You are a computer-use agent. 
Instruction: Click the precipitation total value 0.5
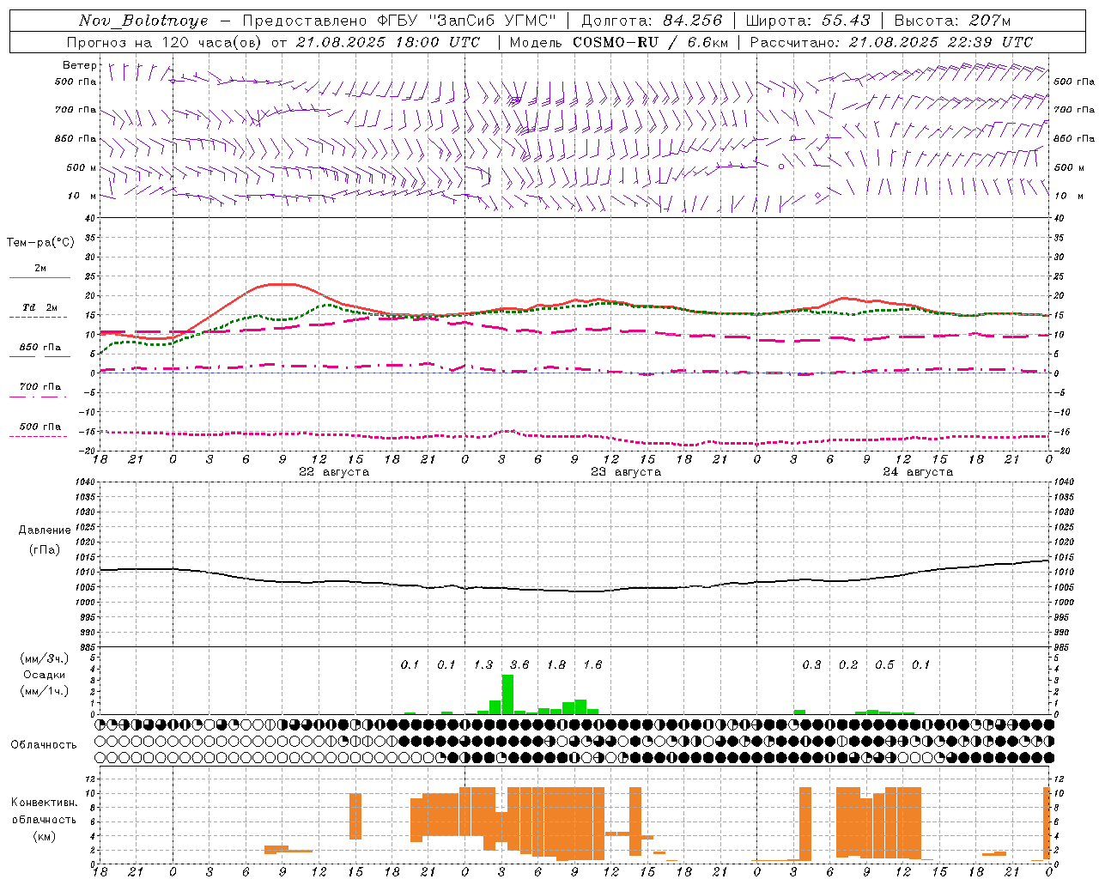(x=884, y=665)
